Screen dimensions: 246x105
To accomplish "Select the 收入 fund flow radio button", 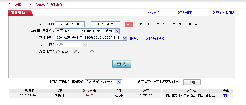I will click(76, 52).
